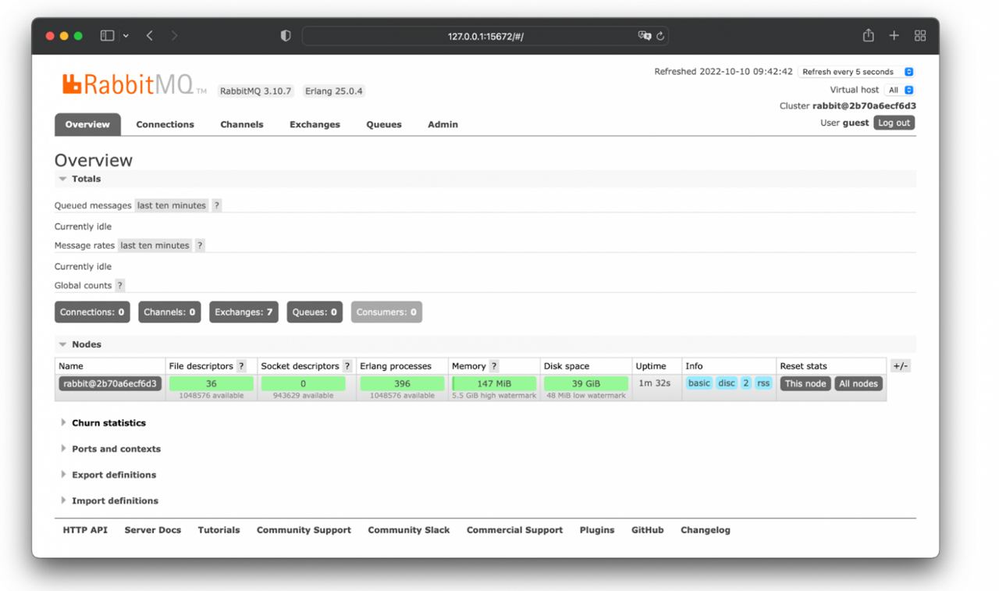This screenshot has height=591, width=999.
Task: Open a new tab with the plus icon
Action: coord(894,36)
